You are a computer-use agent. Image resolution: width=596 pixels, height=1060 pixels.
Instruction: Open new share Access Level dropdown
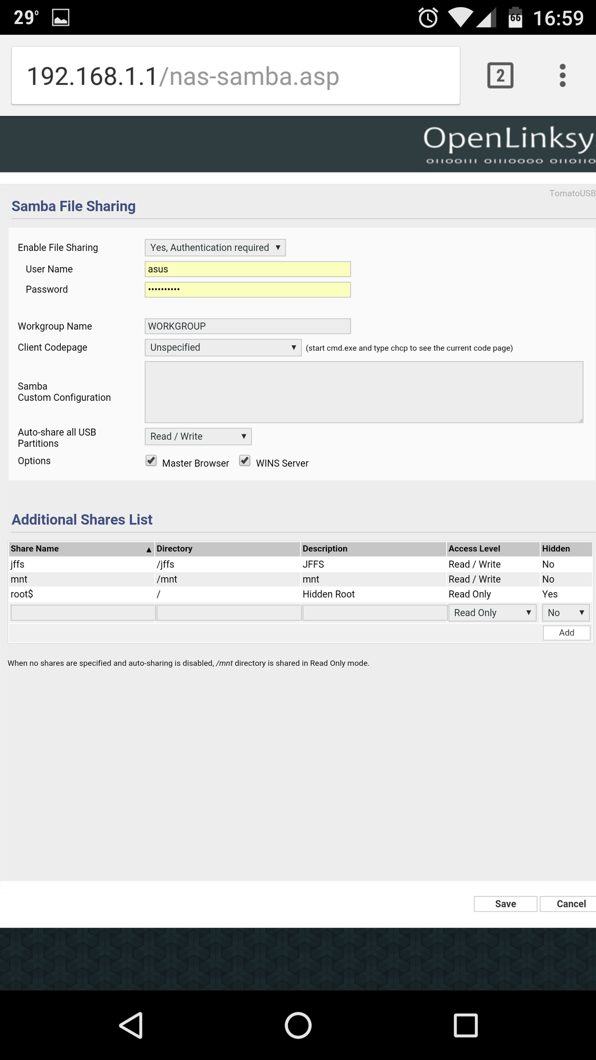(x=492, y=613)
